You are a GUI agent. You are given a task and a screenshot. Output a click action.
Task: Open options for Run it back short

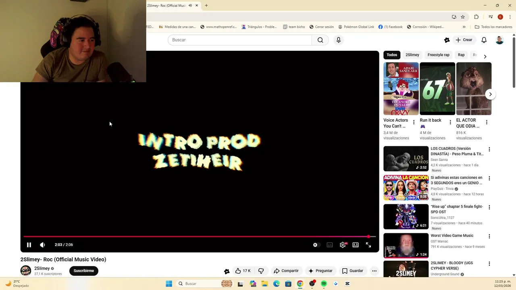(x=450, y=122)
